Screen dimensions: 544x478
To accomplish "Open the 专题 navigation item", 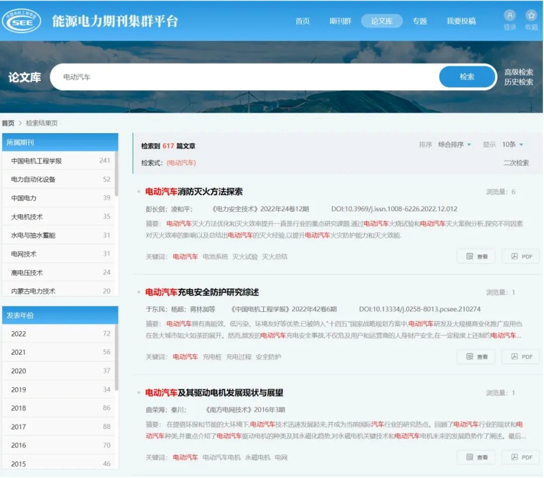I will pos(420,21).
